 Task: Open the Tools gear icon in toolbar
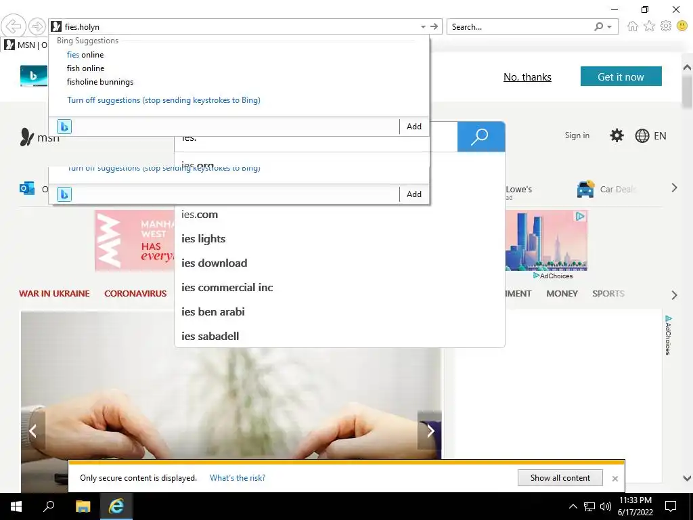pyautogui.click(x=666, y=26)
